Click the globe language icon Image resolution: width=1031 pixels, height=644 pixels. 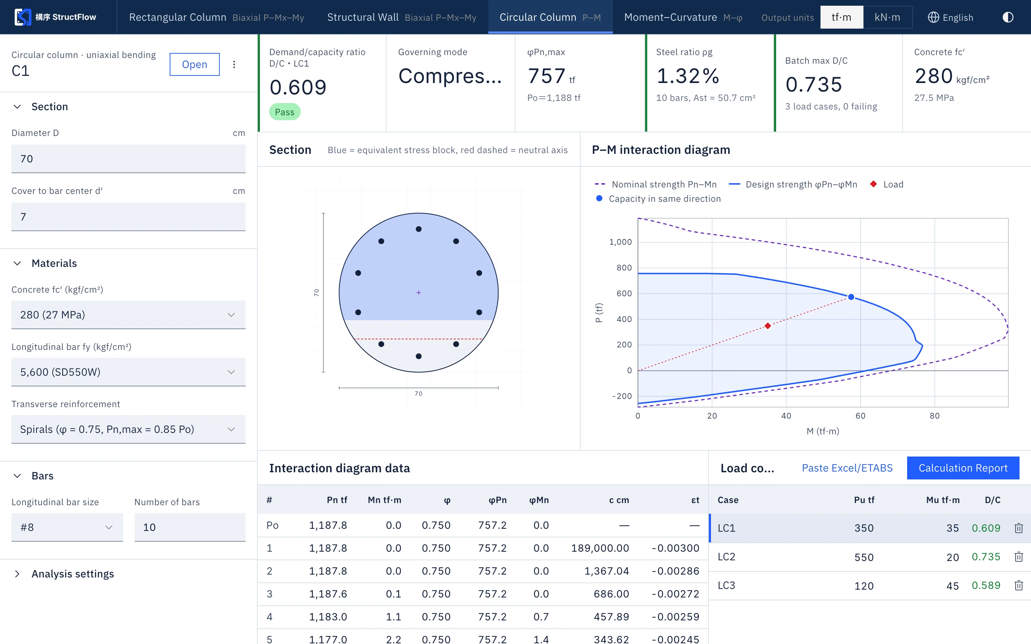click(x=933, y=17)
